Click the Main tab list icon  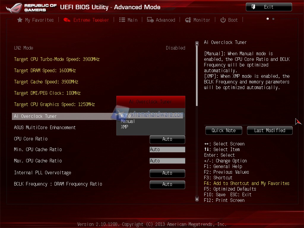click(122, 20)
